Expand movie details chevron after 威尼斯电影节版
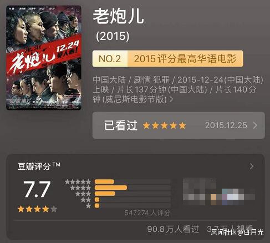The image size is (270, 243). [172, 99]
